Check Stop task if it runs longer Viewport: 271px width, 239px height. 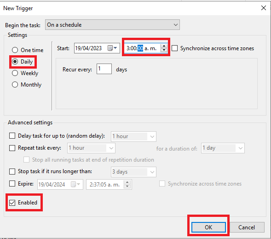point(12,172)
